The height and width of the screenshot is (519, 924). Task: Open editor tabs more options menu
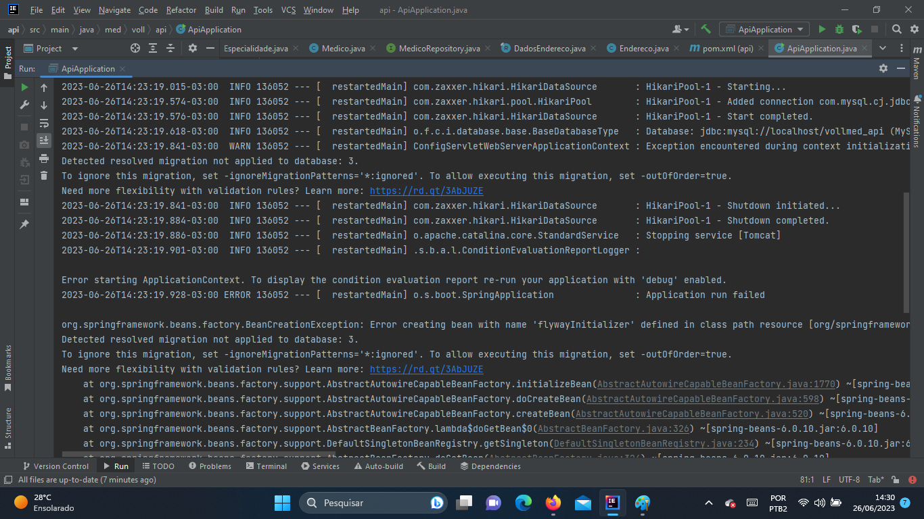tap(901, 48)
